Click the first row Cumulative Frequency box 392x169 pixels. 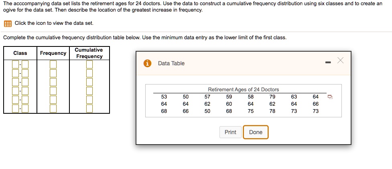(89, 64)
